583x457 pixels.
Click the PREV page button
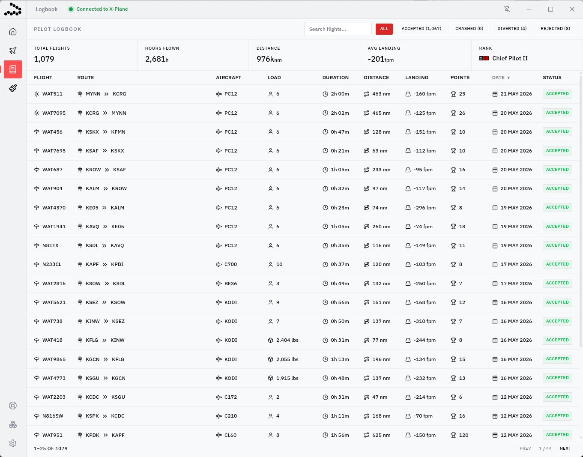(525, 448)
